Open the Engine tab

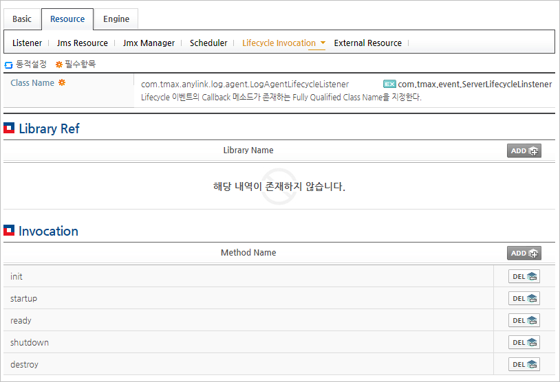(x=116, y=19)
